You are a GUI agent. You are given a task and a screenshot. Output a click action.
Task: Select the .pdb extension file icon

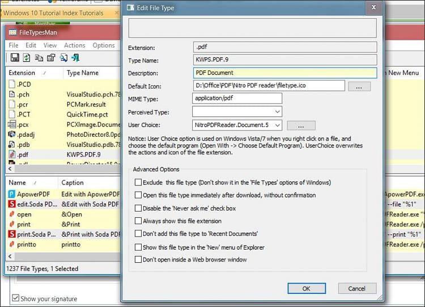point(12,144)
